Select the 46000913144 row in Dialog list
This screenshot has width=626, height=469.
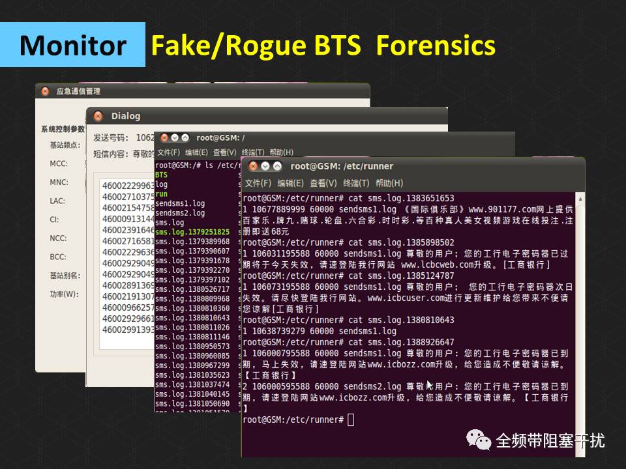pos(128,219)
